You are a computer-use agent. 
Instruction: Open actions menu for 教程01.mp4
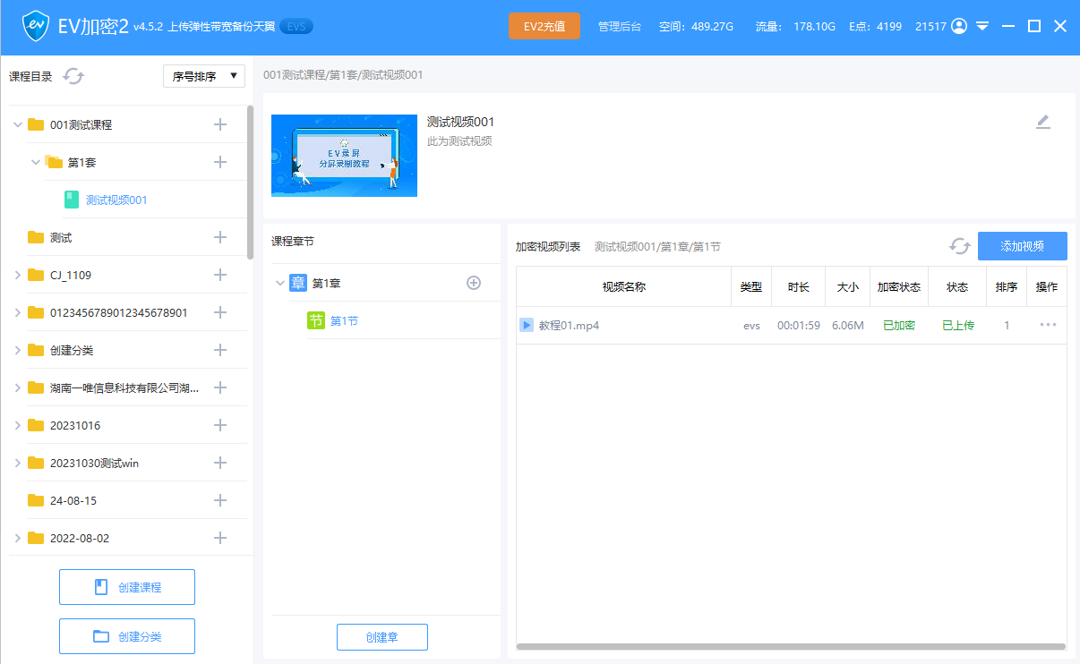tap(1048, 325)
